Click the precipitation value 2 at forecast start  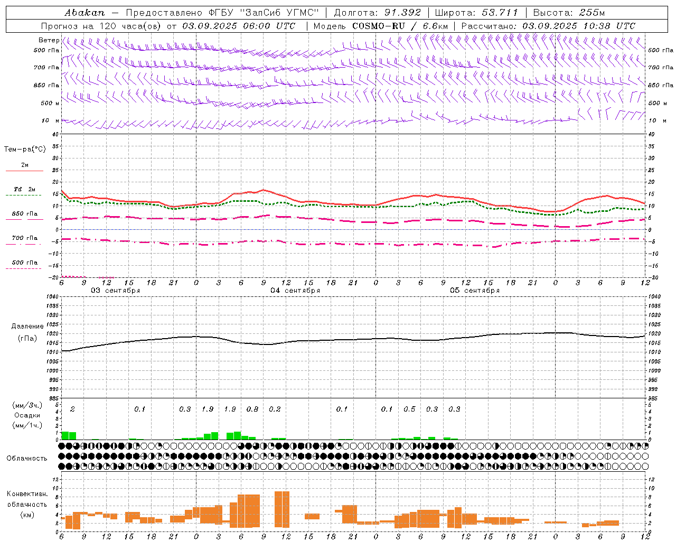point(72,409)
